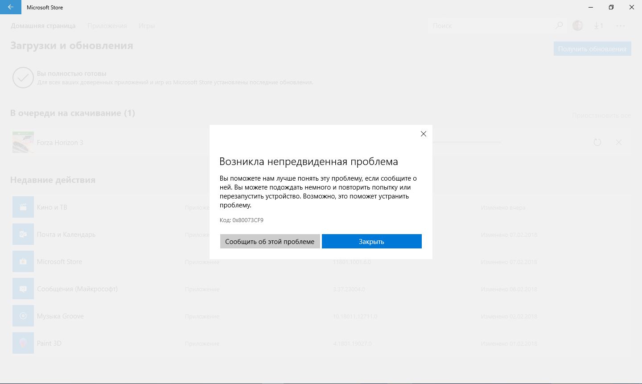Click Microsoft Store row name in list
The height and width of the screenshot is (384, 642).
59,262
